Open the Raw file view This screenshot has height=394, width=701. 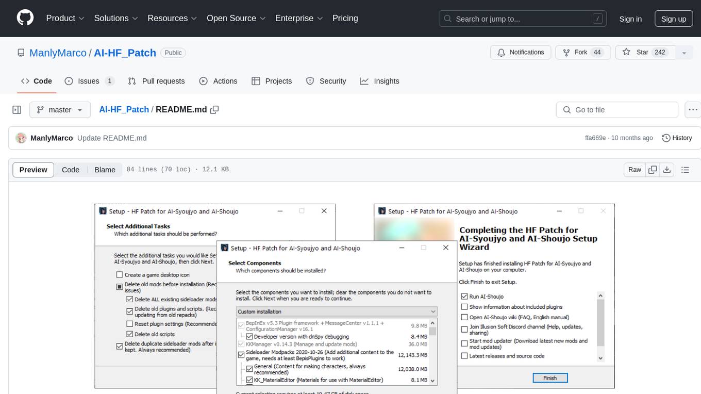[x=635, y=170]
